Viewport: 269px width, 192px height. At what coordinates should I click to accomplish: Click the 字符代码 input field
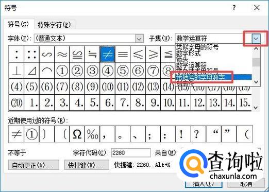pyautogui.click(x=131, y=152)
